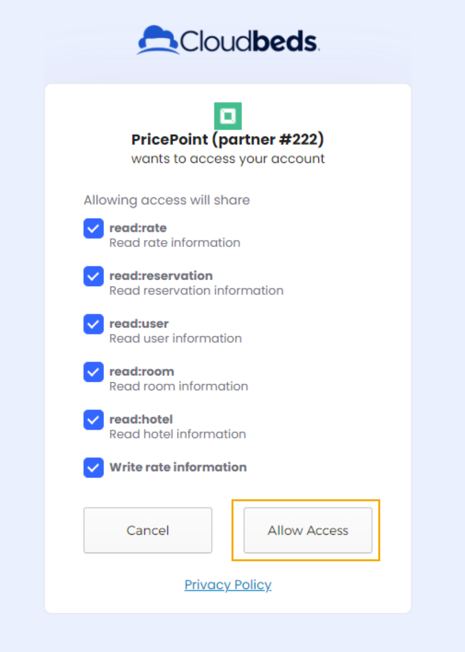The height and width of the screenshot is (652, 465).
Task: Toggle the read:reservation checkbox
Action: [94, 276]
